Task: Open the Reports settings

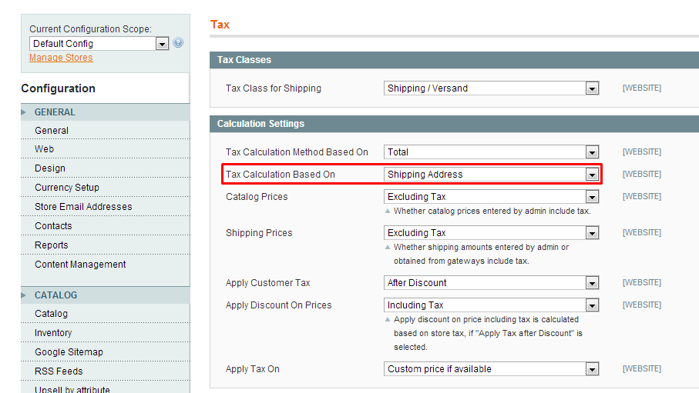Action: (x=52, y=245)
